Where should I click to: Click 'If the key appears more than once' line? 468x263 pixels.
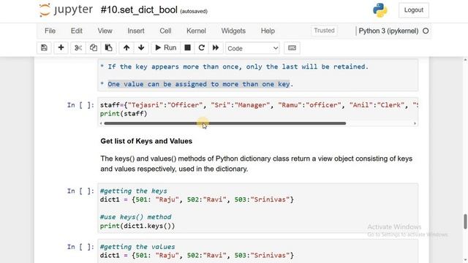(x=234, y=66)
